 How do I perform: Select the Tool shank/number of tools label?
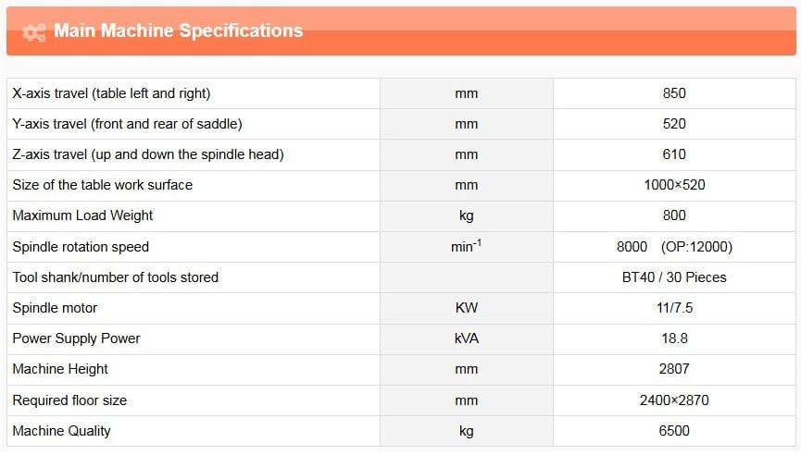116,277
